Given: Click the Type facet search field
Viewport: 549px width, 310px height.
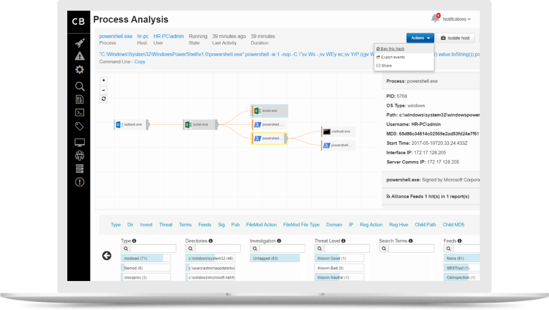Looking at the screenshot, I should pyautogui.click(x=153, y=249).
